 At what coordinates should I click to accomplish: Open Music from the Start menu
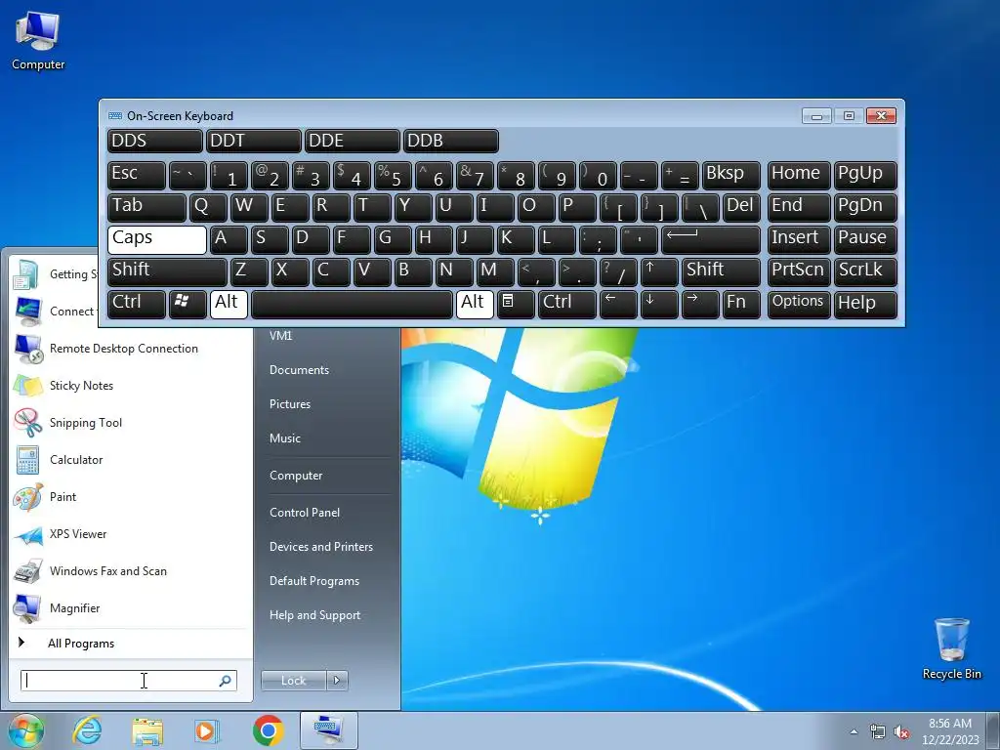pos(284,438)
